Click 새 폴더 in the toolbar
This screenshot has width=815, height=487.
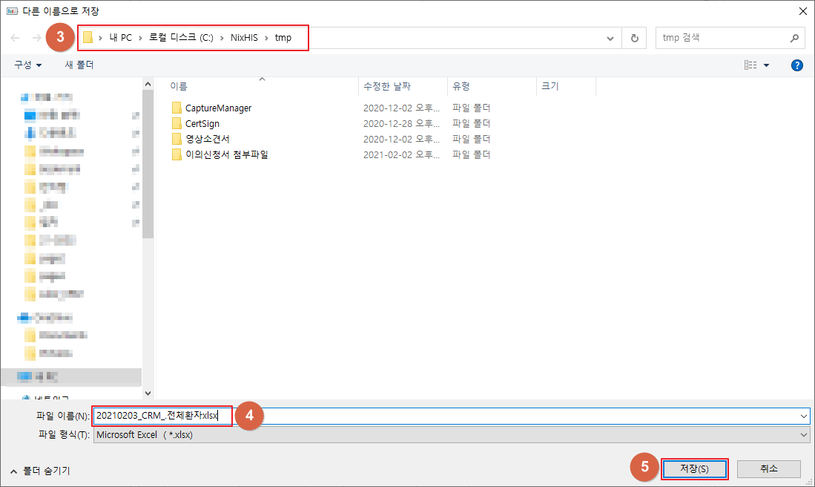click(79, 65)
